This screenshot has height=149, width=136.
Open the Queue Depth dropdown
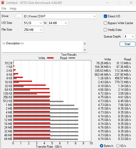tap(129, 37)
